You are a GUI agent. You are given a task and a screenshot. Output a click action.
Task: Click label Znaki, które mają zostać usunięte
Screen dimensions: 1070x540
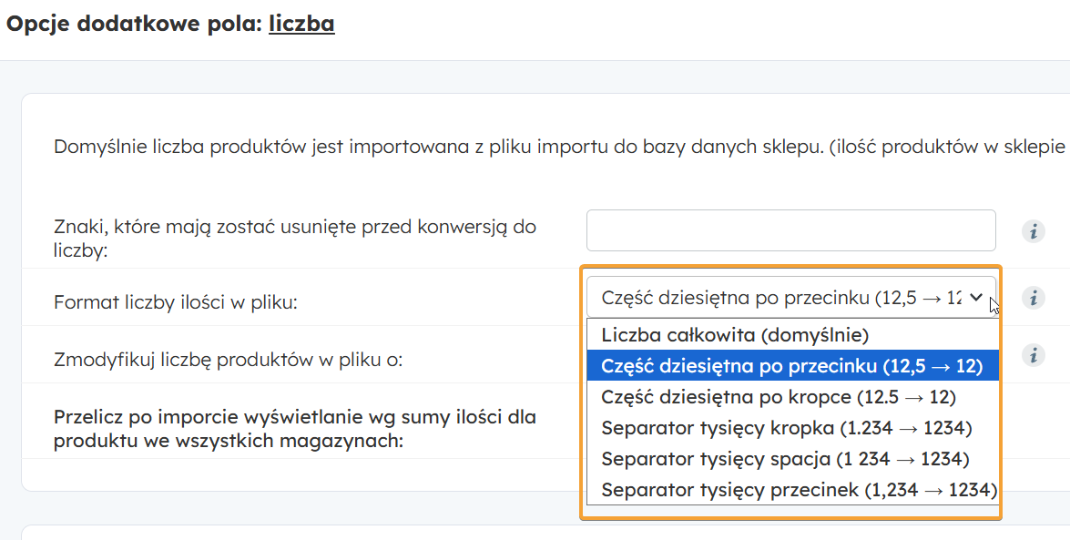pyautogui.click(x=295, y=238)
